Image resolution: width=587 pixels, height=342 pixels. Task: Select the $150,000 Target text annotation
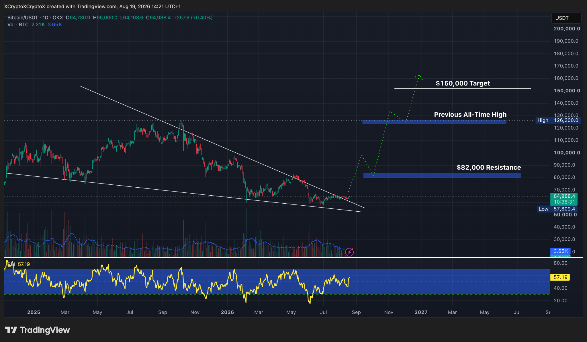coord(463,83)
